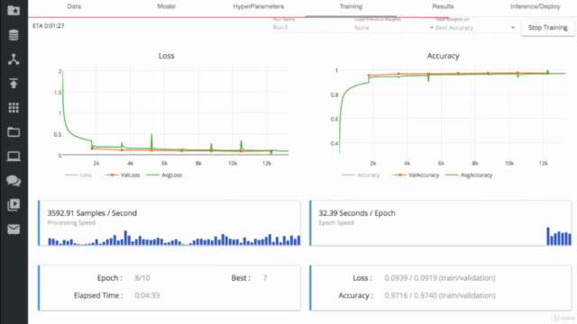This screenshot has width=577, height=324.
Task: Click the Elapsed Time value 0:04:33
Action: tap(147, 295)
